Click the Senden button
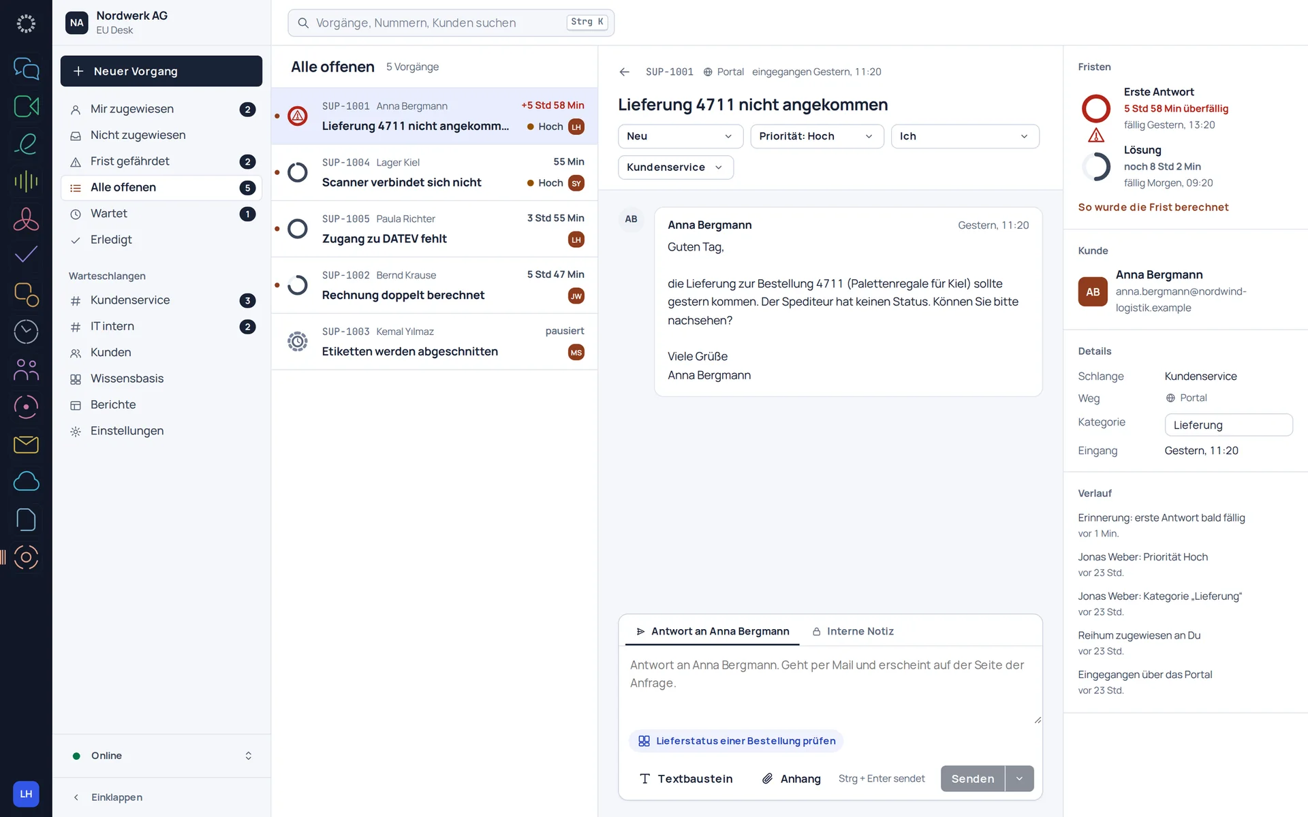The width and height of the screenshot is (1308, 817). coord(973,779)
